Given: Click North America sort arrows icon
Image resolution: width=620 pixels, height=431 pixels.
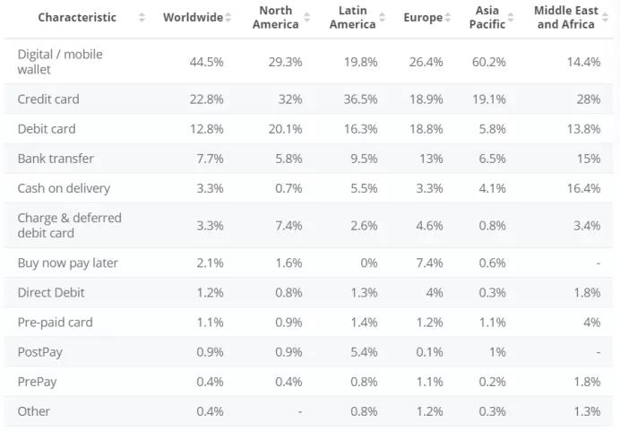Looking at the screenshot, I should tap(307, 18).
